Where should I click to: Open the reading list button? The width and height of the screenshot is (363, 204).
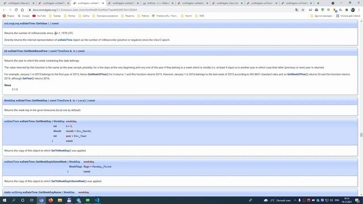click(348, 16)
